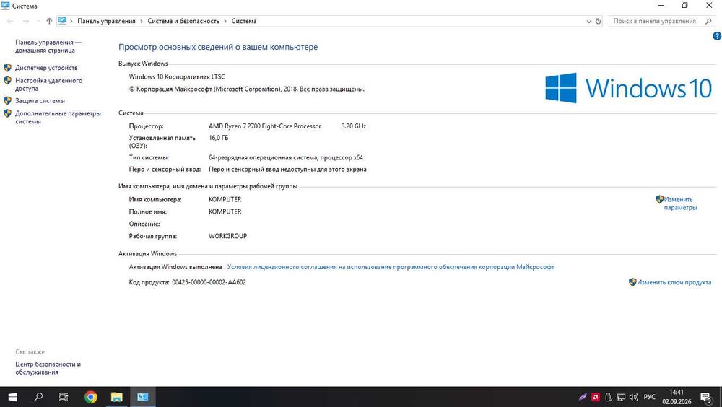Click the purple feather tray icon

[583, 397]
